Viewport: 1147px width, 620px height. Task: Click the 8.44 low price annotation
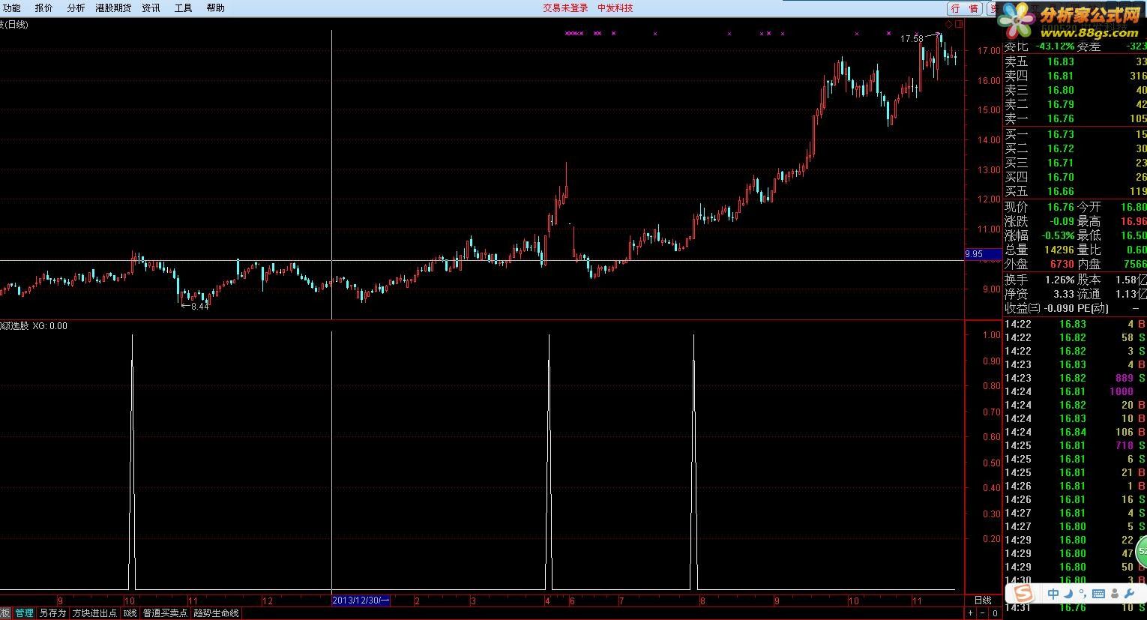point(199,306)
